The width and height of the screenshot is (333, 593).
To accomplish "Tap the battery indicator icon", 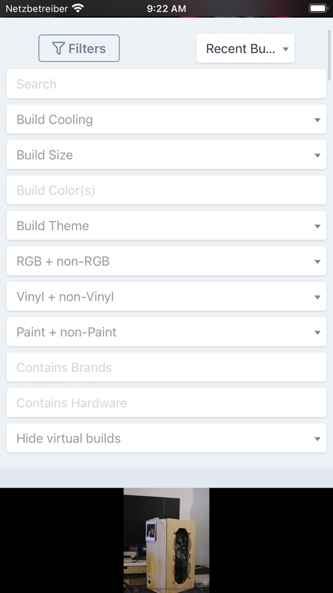I will tap(318, 8).
